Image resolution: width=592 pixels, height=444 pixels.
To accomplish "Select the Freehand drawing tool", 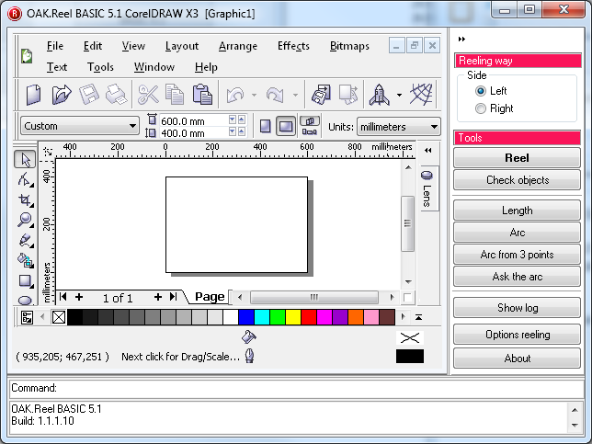I will pos(25,240).
